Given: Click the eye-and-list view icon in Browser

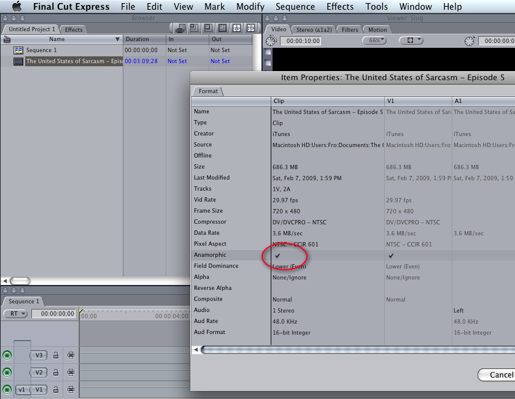Looking at the screenshot, I should 180,29.
